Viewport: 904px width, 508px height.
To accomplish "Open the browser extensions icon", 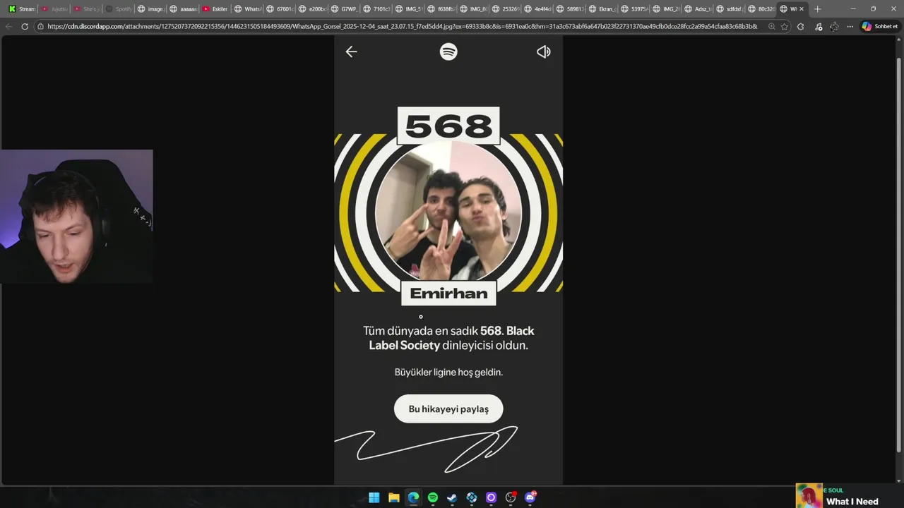I will [x=800, y=26].
